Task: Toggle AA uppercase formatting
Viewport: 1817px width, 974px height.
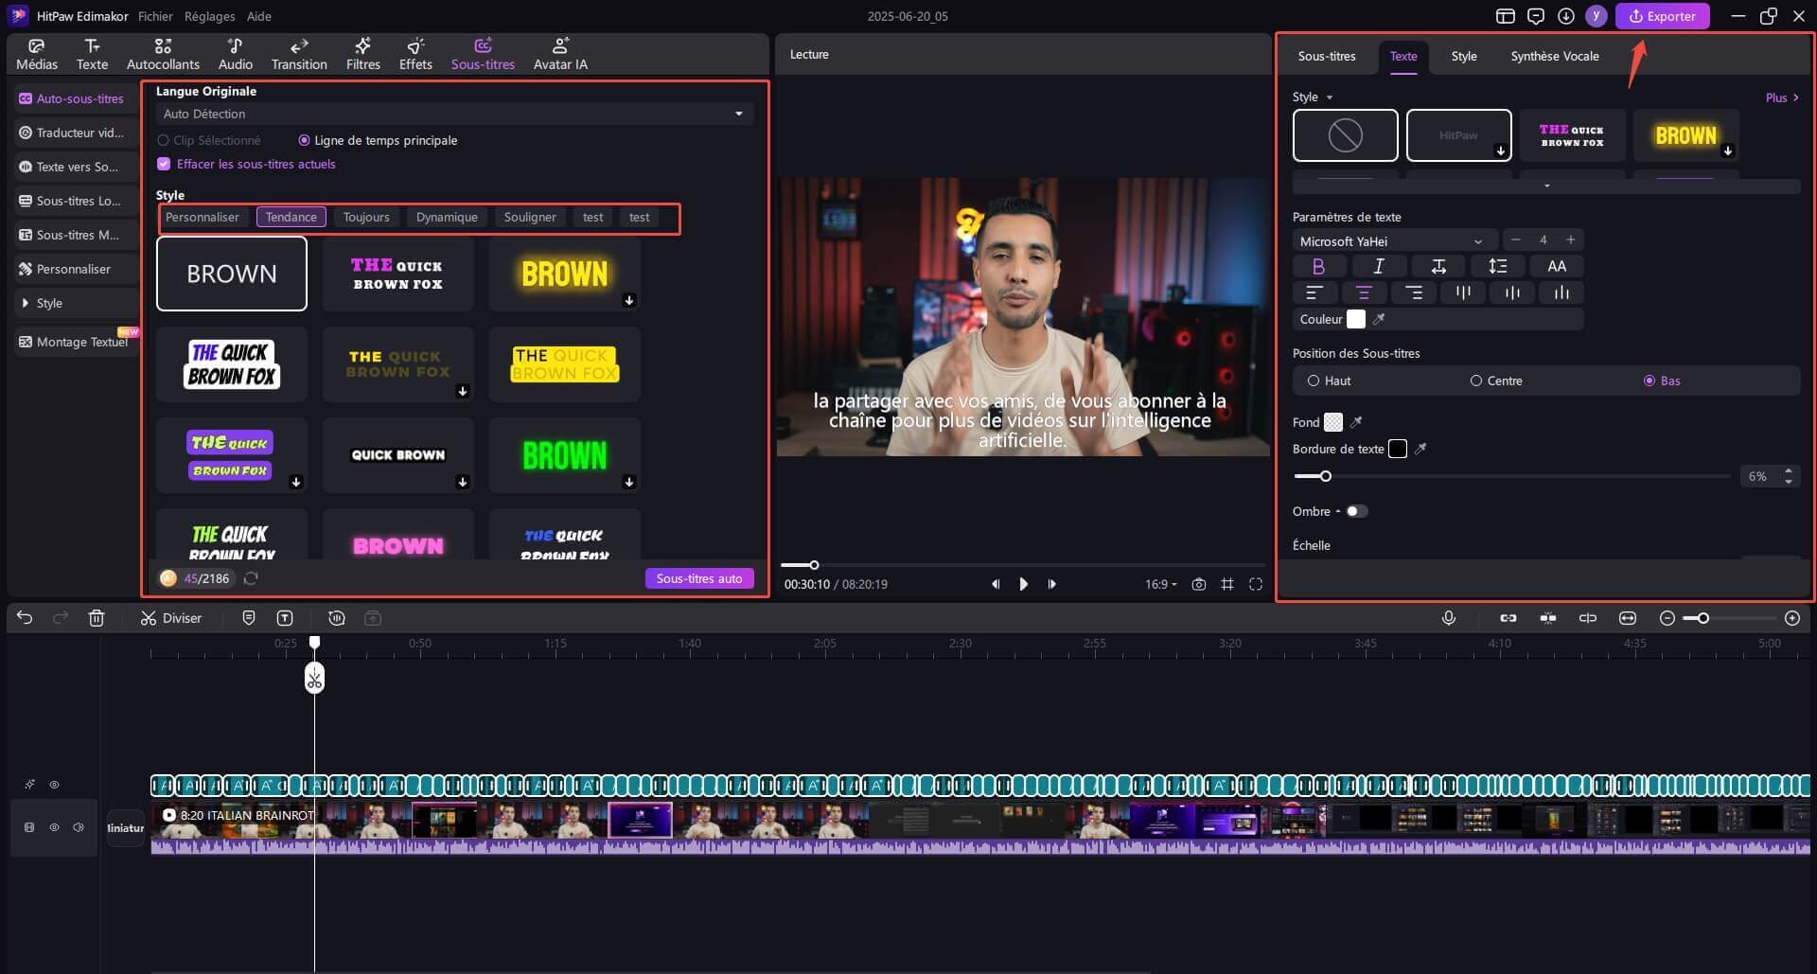Action: click(1557, 266)
